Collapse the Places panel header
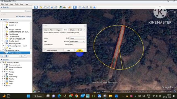The image size is (177, 99). [2, 20]
